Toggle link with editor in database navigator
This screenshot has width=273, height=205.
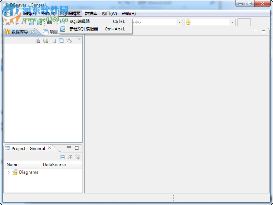click(69, 40)
